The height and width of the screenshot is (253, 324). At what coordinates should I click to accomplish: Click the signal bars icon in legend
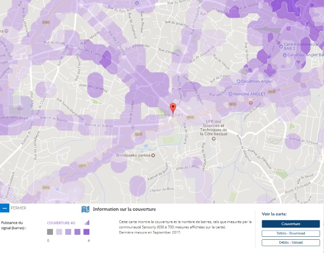(87, 222)
